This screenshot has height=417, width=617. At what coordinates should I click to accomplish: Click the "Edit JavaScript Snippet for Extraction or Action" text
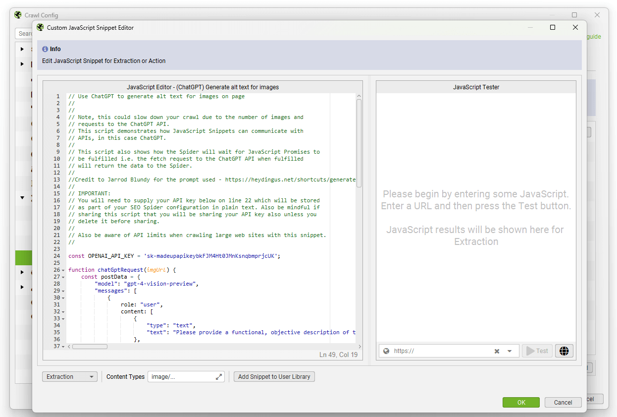pyautogui.click(x=104, y=61)
